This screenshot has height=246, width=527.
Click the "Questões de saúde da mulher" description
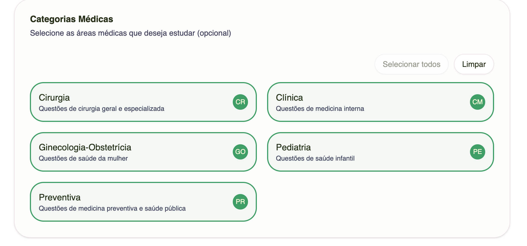[x=83, y=158]
